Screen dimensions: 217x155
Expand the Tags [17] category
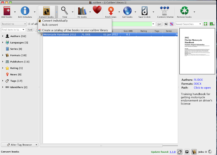tap(2, 81)
